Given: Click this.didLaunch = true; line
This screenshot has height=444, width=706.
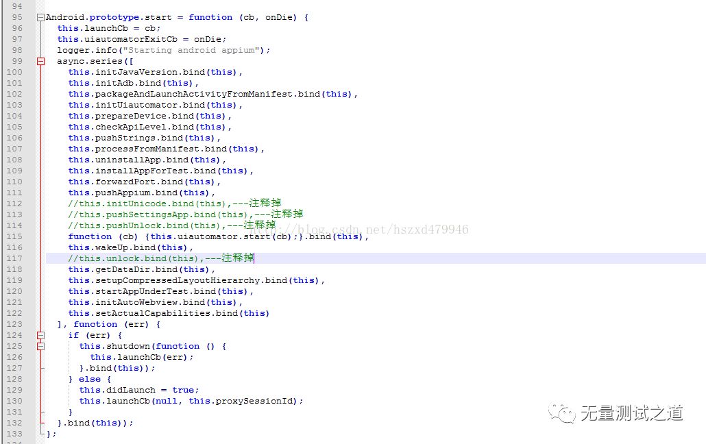Looking at the screenshot, I should [139, 390].
